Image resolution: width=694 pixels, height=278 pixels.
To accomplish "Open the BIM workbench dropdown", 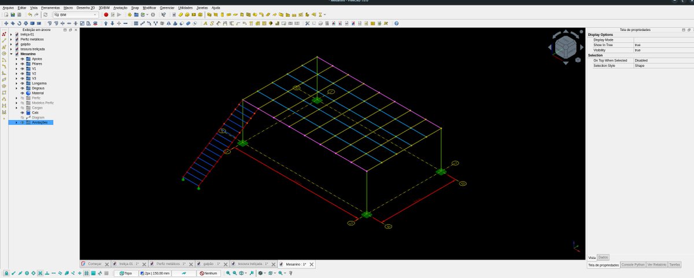I will (x=75, y=14).
